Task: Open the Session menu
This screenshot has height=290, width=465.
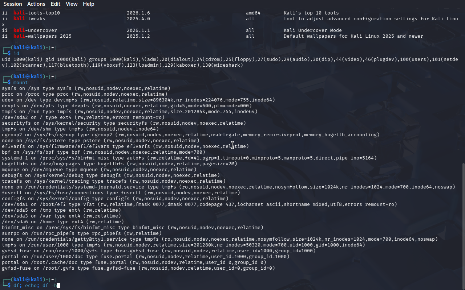Action: tap(13, 4)
